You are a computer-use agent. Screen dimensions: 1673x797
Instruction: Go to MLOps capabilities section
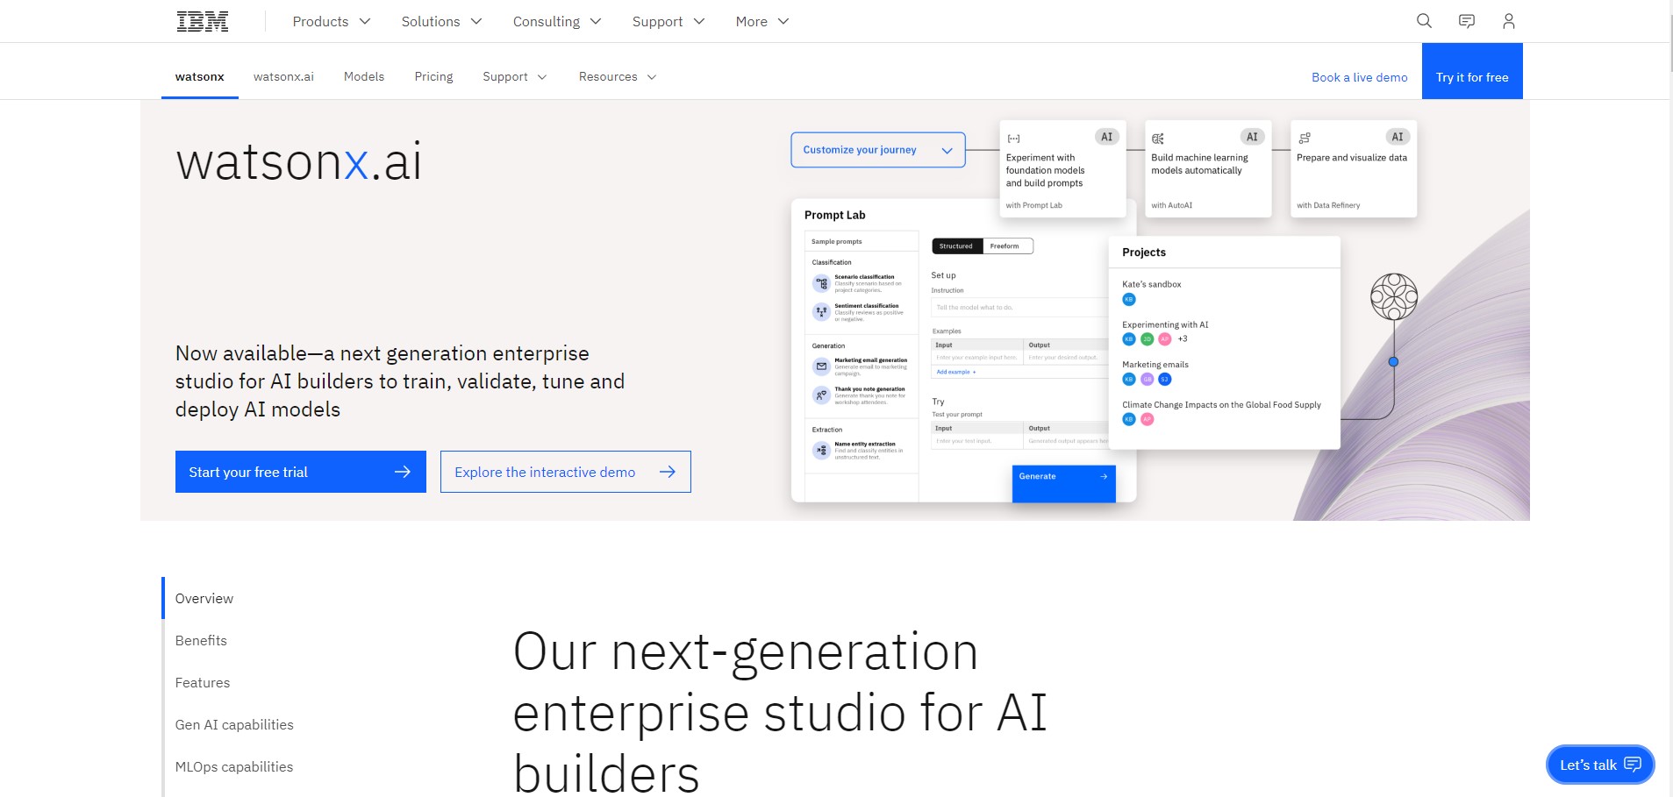click(x=234, y=766)
